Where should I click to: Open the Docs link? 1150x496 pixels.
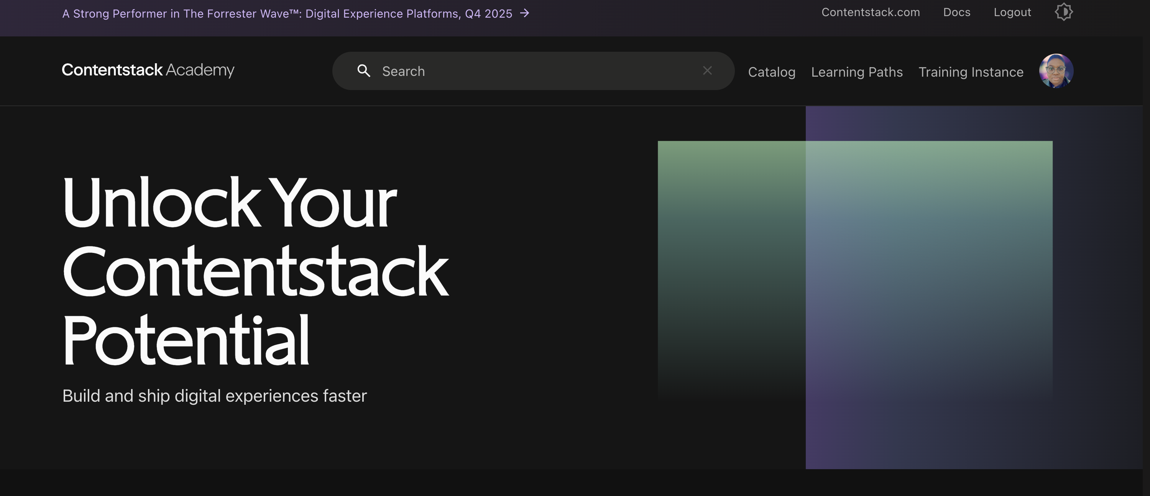(x=957, y=13)
